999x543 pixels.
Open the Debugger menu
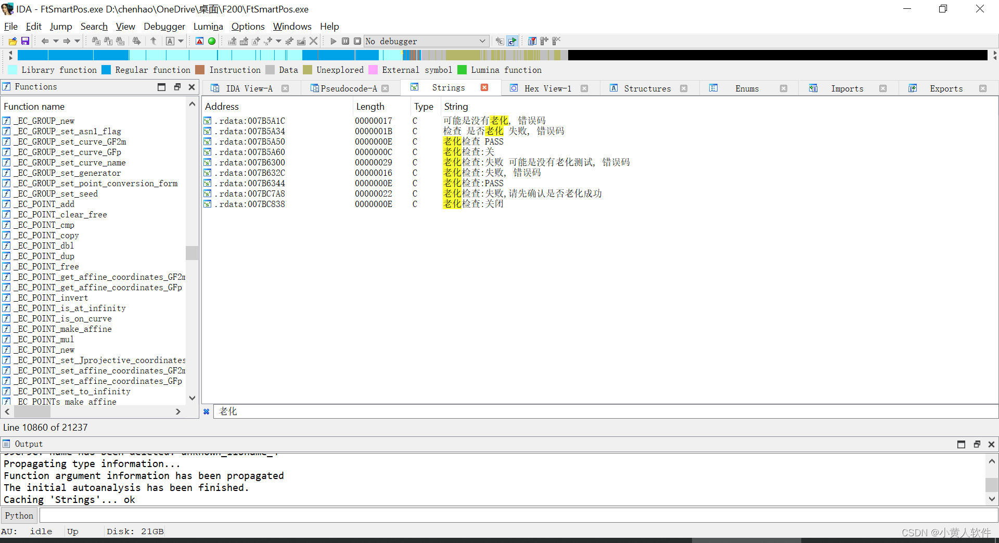click(164, 27)
